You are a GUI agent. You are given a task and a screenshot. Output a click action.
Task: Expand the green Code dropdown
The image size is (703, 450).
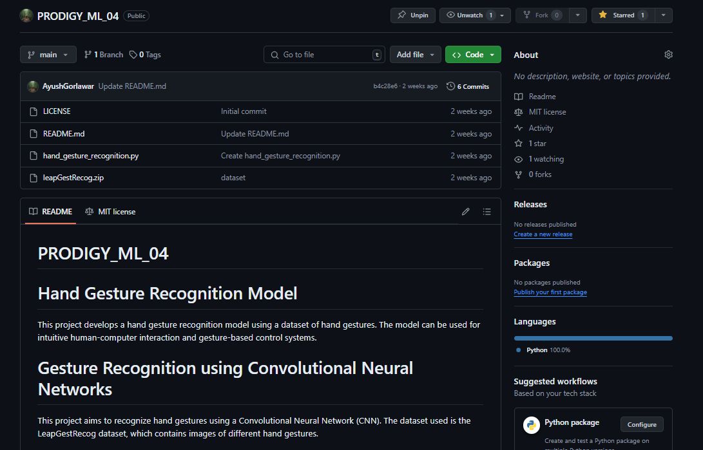click(473, 55)
